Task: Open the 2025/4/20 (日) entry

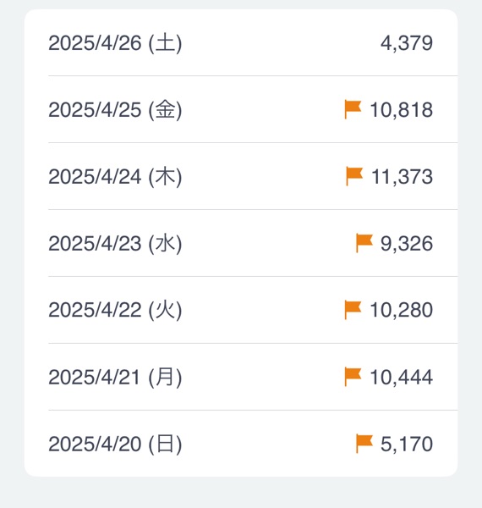Action: pyautogui.click(x=241, y=444)
